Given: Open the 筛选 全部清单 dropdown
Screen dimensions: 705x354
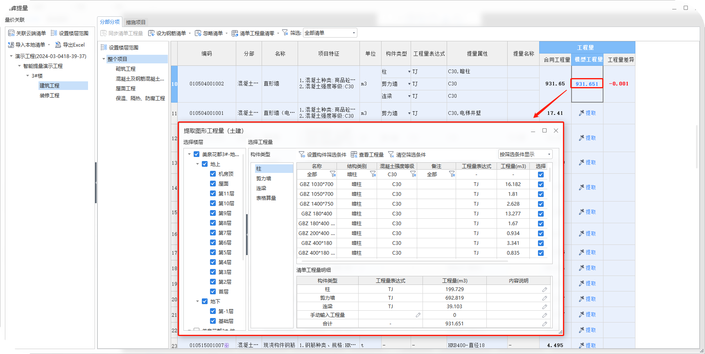Looking at the screenshot, I should pyautogui.click(x=330, y=33).
